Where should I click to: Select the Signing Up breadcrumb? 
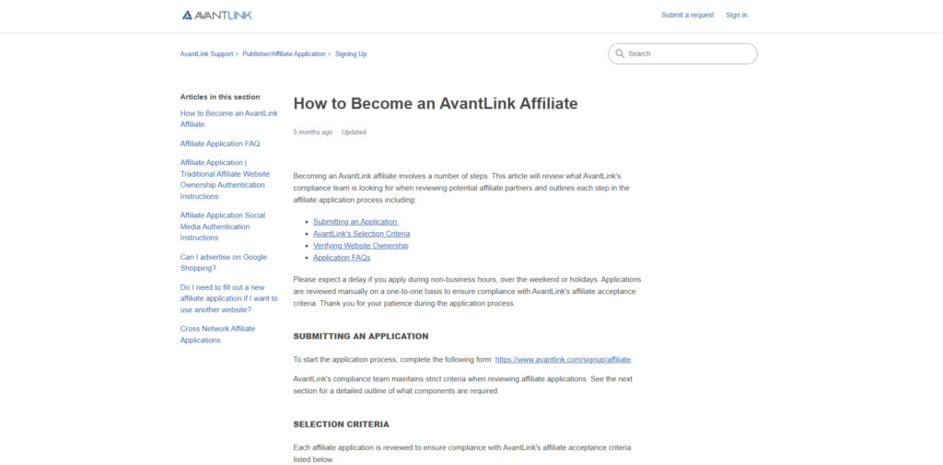[x=351, y=54]
